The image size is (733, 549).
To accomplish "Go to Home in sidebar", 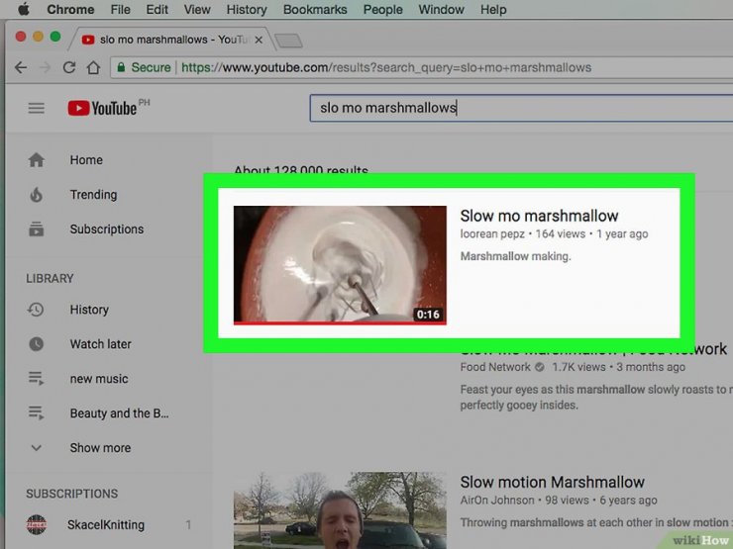I will [x=86, y=160].
